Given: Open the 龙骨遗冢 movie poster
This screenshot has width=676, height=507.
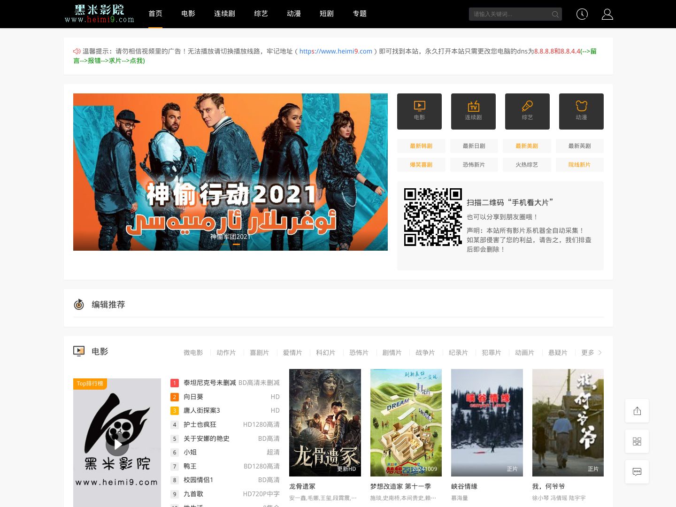Looking at the screenshot, I should coord(325,422).
